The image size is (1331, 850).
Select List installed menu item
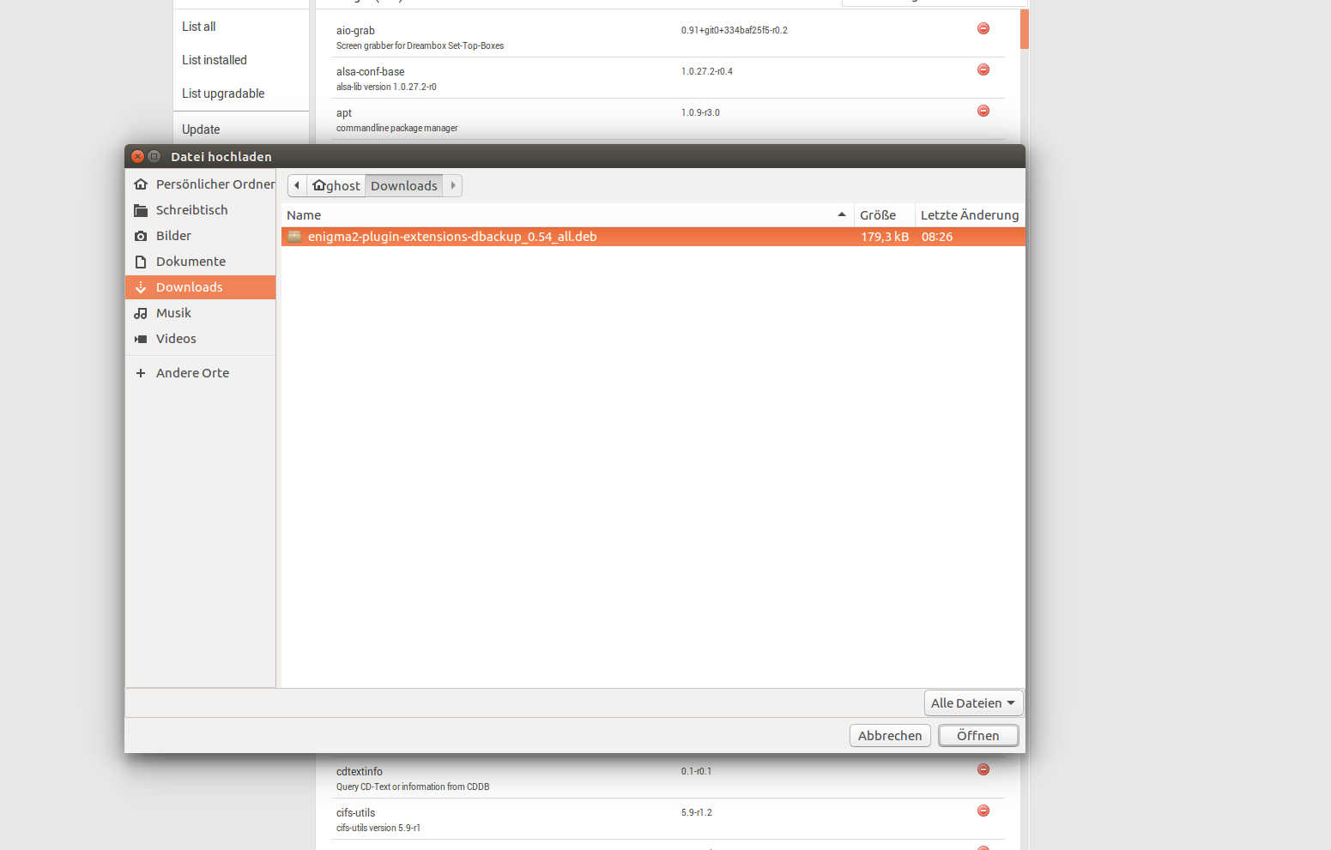[215, 60]
